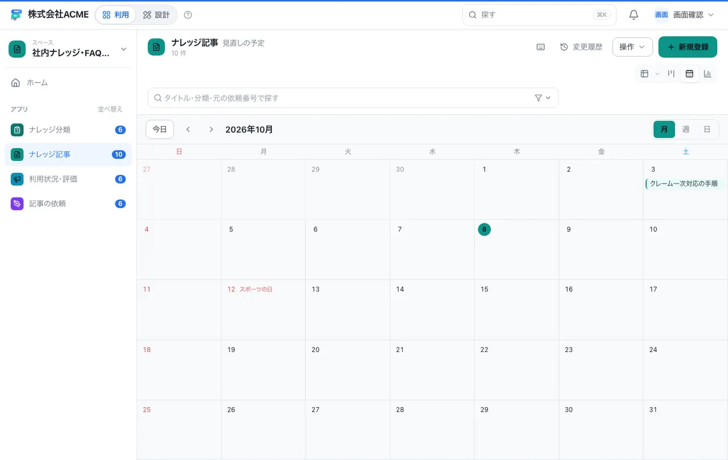Open 記事の依頼 app in sidebar
728x460 pixels.
pos(68,204)
